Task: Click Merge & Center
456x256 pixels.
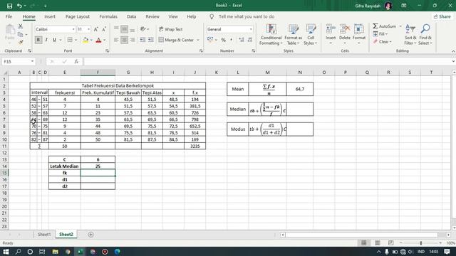Action: (176, 40)
